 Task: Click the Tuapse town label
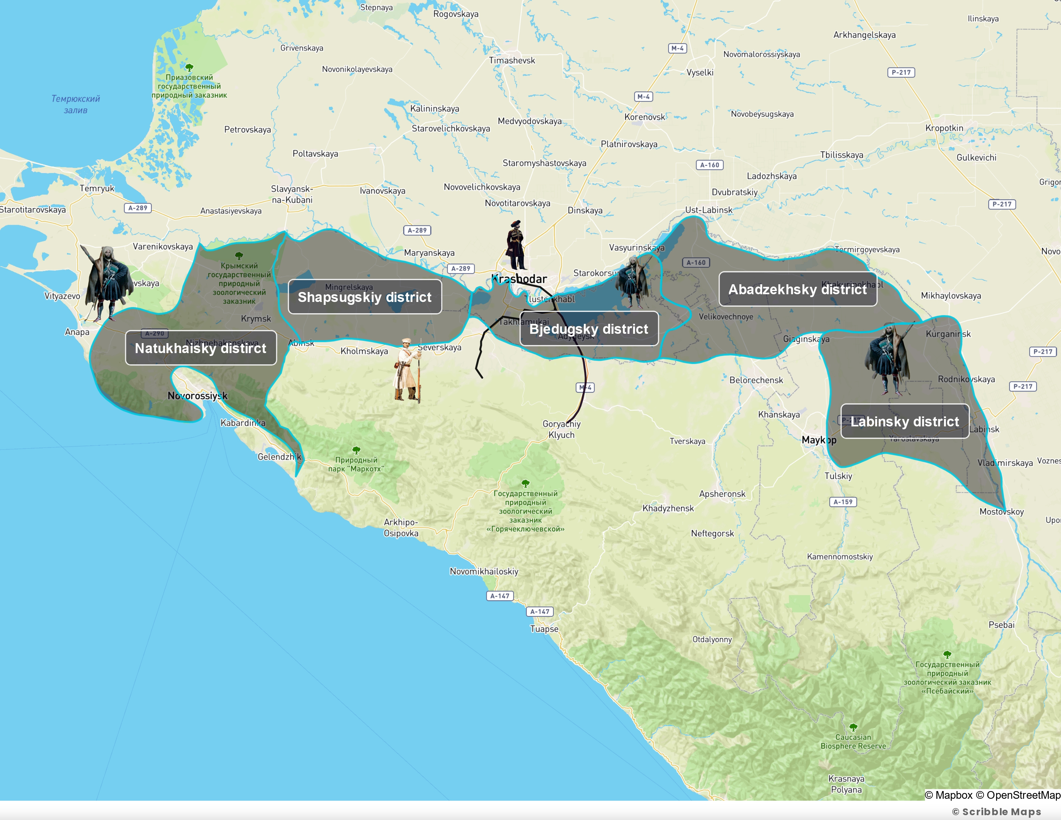click(544, 629)
